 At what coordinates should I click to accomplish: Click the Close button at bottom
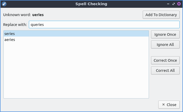(169, 104)
